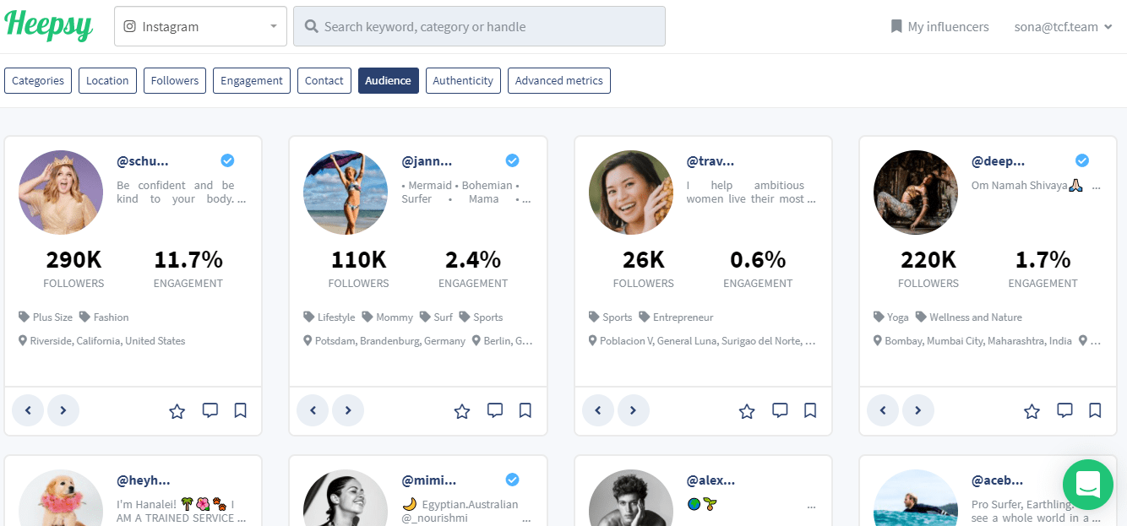This screenshot has width=1127, height=526.
Task: Click the @deep... handle link
Action: 998,160
